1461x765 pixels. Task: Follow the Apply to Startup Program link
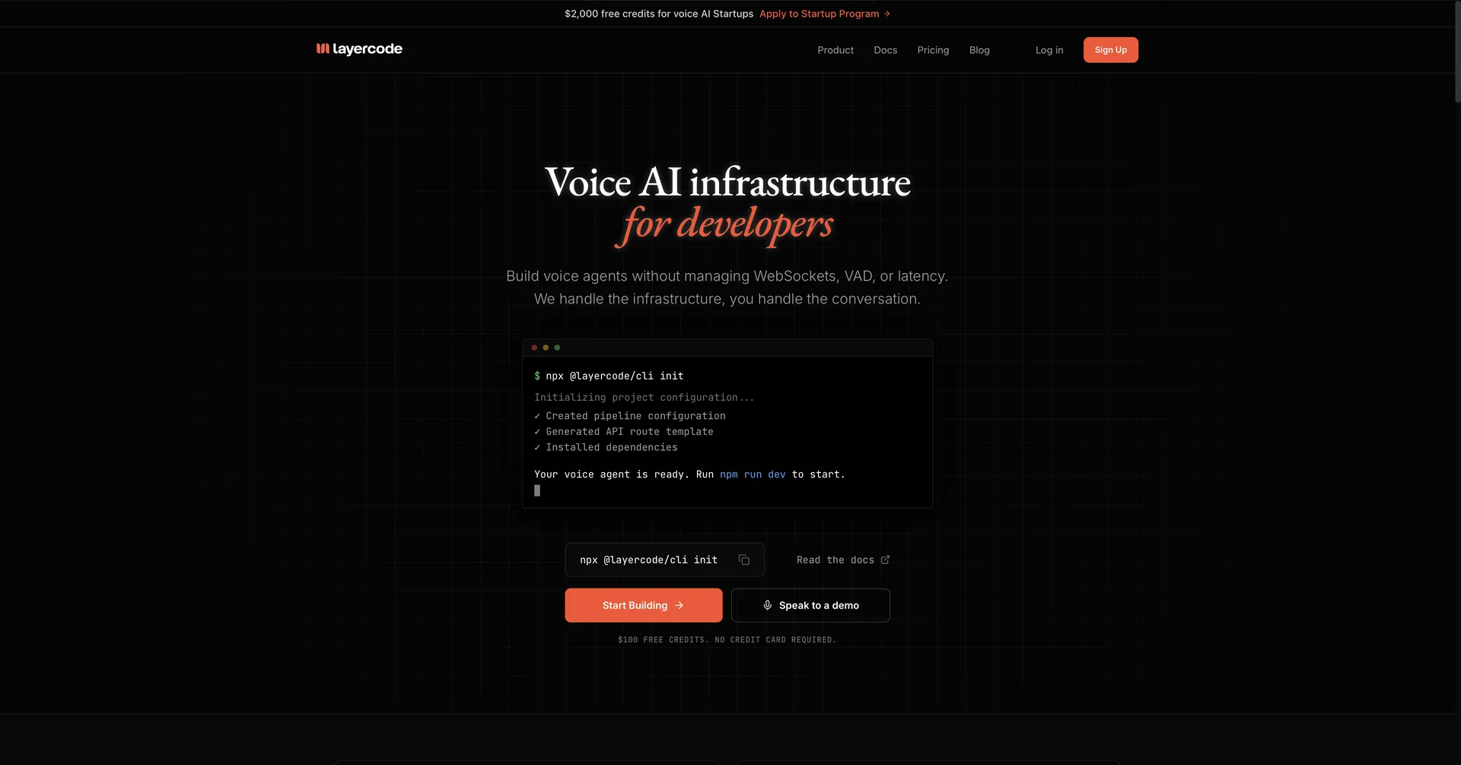click(819, 14)
